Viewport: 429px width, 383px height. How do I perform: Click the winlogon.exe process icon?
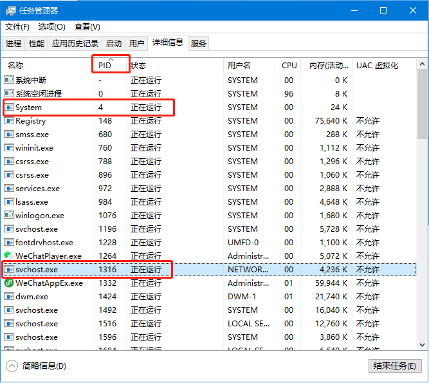point(9,216)
